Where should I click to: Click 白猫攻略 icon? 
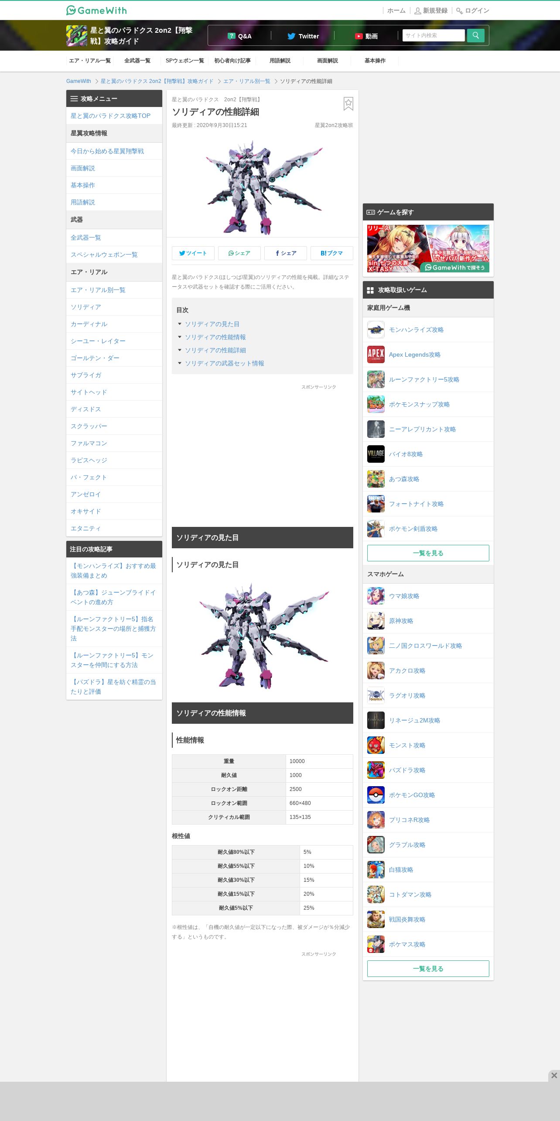[x=376, y=870]
